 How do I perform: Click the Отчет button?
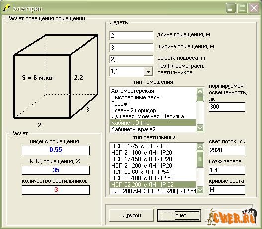coord(179,215)
